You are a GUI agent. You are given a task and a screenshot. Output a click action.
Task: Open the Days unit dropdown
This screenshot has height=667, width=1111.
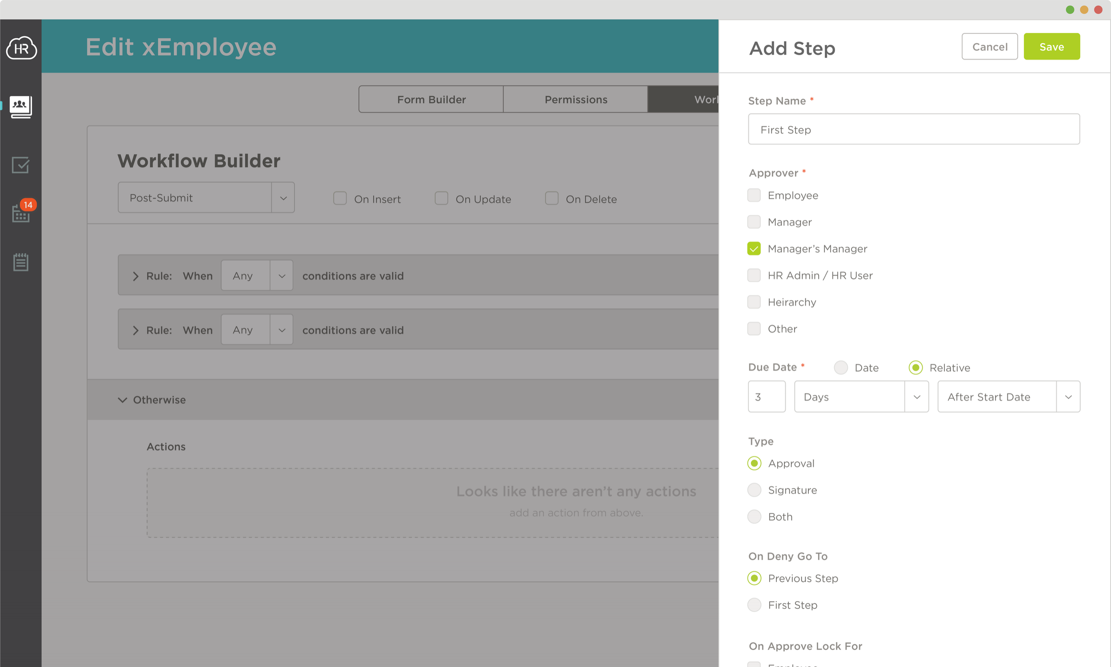point(861,397)
